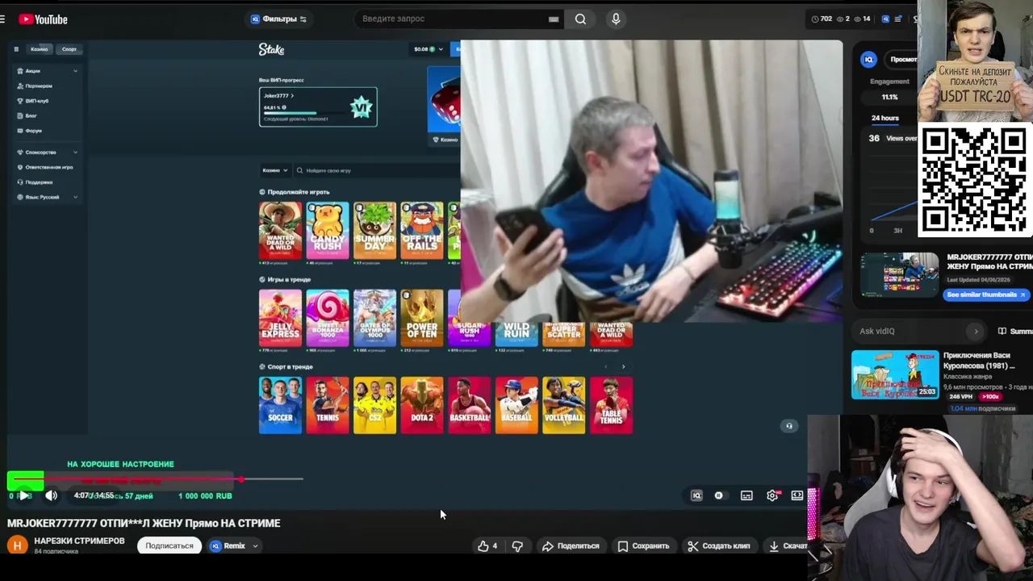Click the vidIQ icon in the player controls
The height and width of the screenshot is (581, 1033).
click(696, 495)
